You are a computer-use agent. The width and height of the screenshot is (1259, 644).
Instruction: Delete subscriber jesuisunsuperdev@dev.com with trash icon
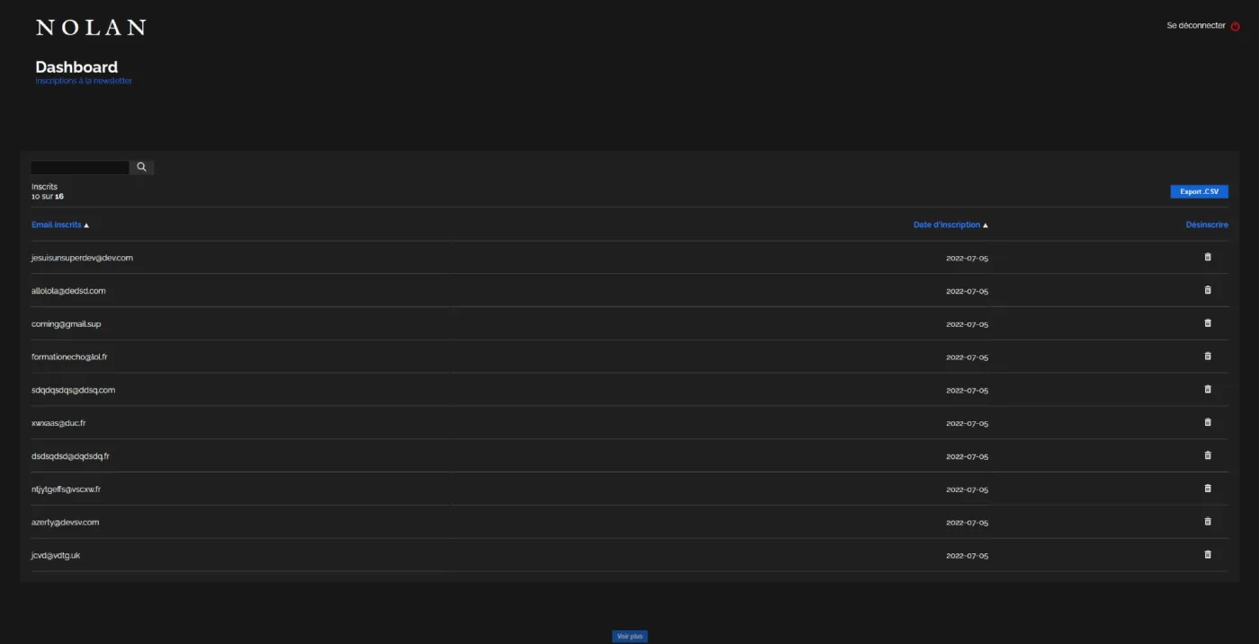pyautogui.click(x=1208, y=257)
